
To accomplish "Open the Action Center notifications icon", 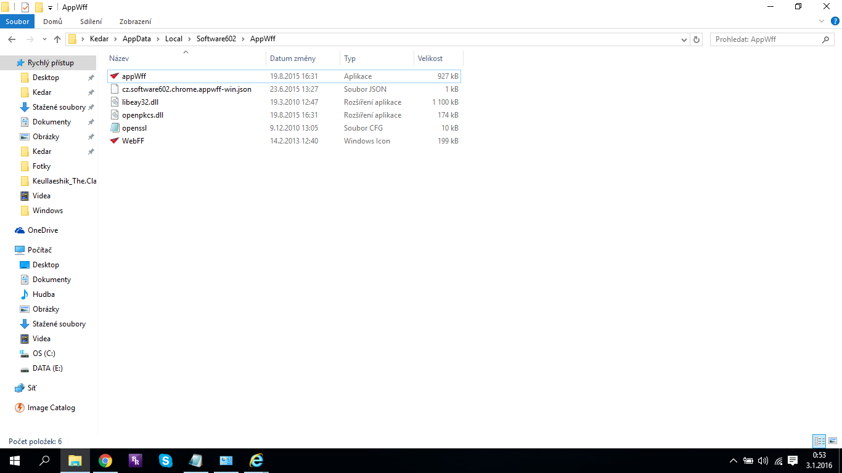I will (x=793, y=461).
